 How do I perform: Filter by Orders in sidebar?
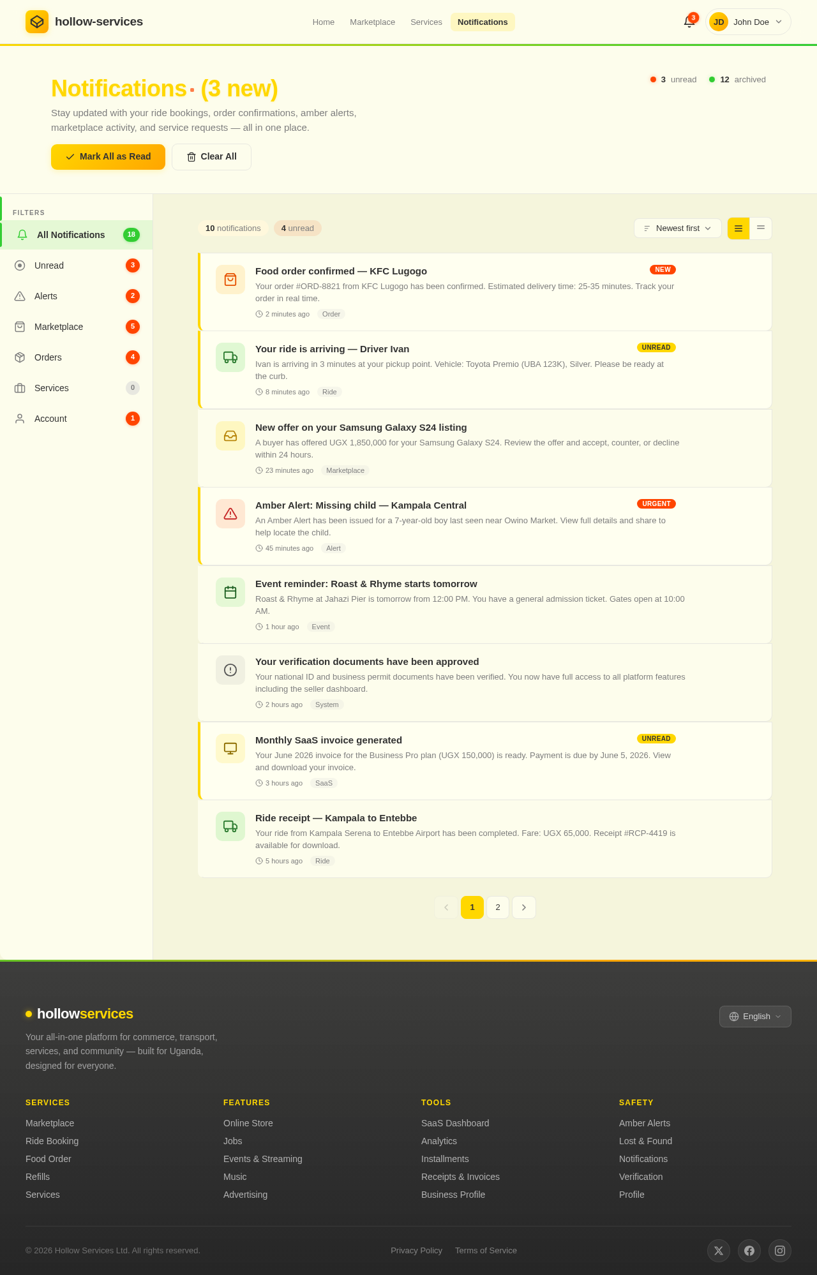77,357
